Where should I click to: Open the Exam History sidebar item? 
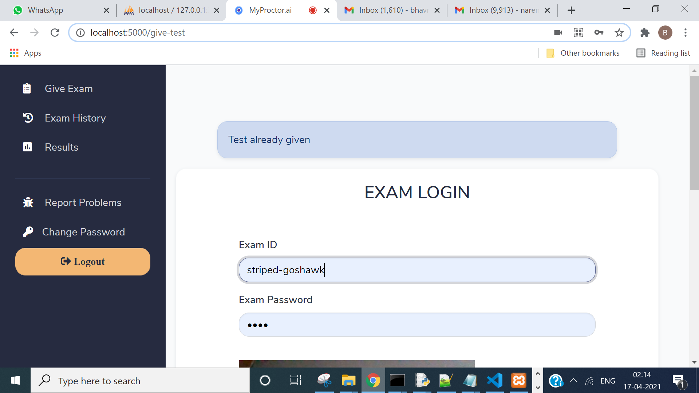[x=75, y=118]
